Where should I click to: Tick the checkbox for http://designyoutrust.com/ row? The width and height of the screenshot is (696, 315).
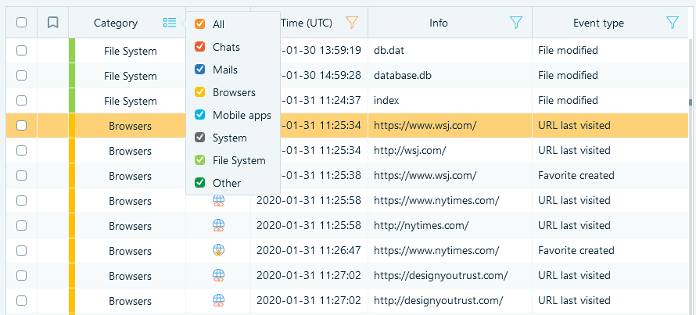pyautogui.click(x=21, y=301)
